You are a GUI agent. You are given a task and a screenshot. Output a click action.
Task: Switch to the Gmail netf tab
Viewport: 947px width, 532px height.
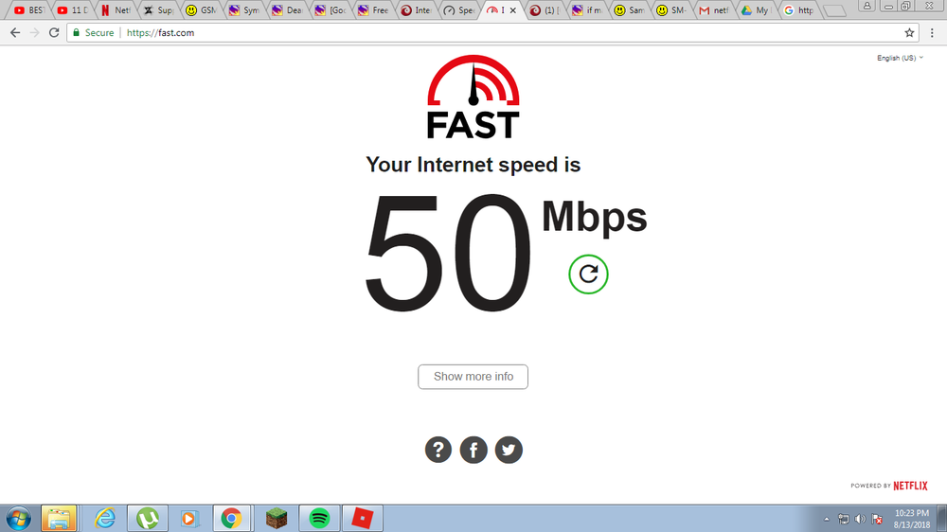pyautogui.click(x=713, y=10)
